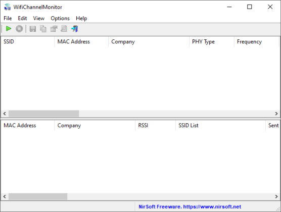Screen dimensions: 281x212
Task: Click the copy selected items icon
Action: point(43,29)
